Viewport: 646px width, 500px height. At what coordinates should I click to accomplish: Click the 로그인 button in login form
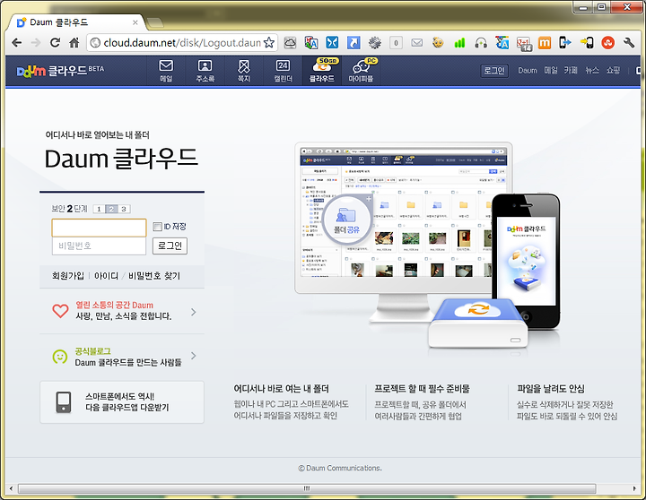(x=170, y=246)
